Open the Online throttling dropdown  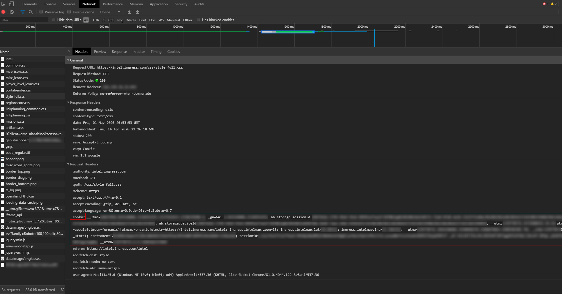[x=110, y=12]
